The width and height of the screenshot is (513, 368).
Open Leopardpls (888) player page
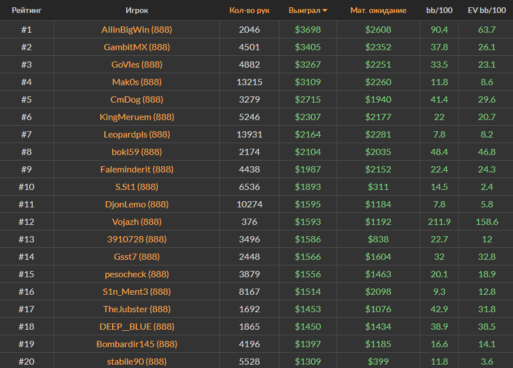pos(137,134)
